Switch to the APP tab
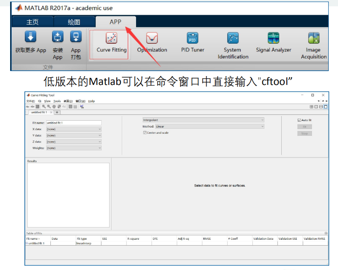 [x=115, y=22]
